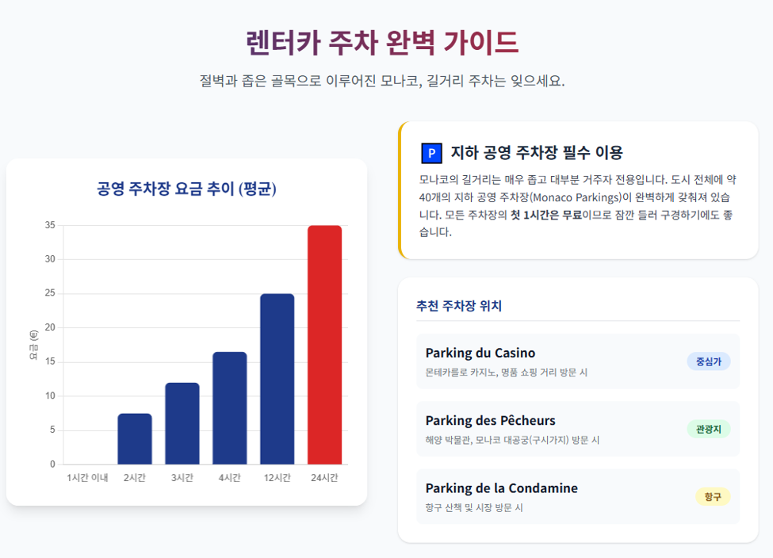The width and height of the screenshot is (773, 558).
Task: Click the 렌터카 주차 완벽 가이드 heading
Action: click(383, 42)
